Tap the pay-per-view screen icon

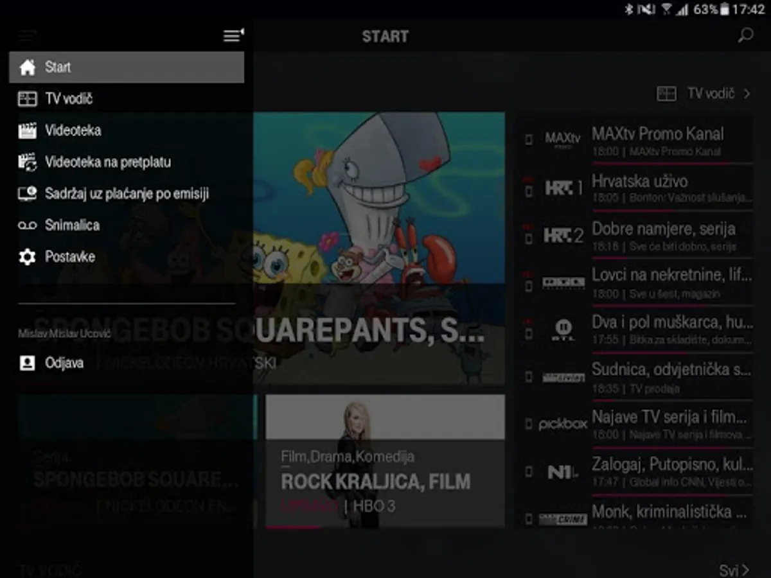pos(27,193)
